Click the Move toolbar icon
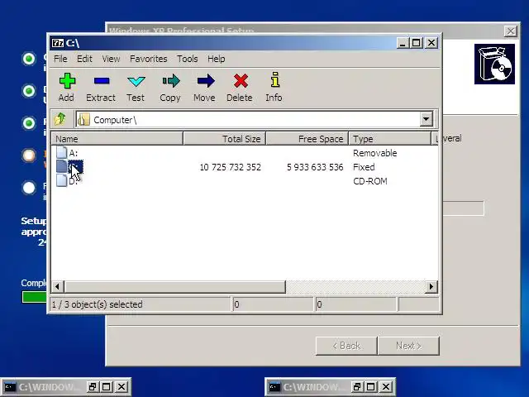 (206, 81)
